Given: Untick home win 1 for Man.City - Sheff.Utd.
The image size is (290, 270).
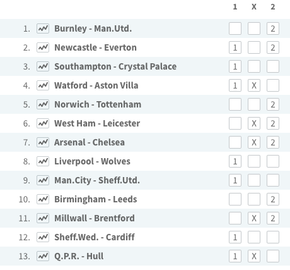Looking at the screenshot, I should coord(235,180).
